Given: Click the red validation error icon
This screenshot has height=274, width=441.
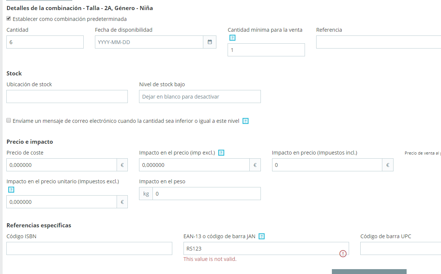Looking at the screenshot, I should coord(343,253).
